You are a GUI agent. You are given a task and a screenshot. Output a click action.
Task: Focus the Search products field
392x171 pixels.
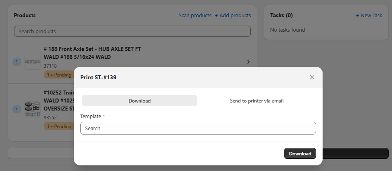pyautogui.click(x=132, y=31)
